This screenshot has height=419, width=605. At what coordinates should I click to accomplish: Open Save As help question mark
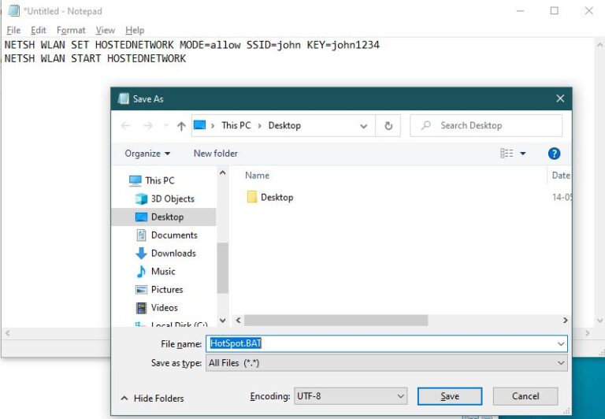coord(554,154)
